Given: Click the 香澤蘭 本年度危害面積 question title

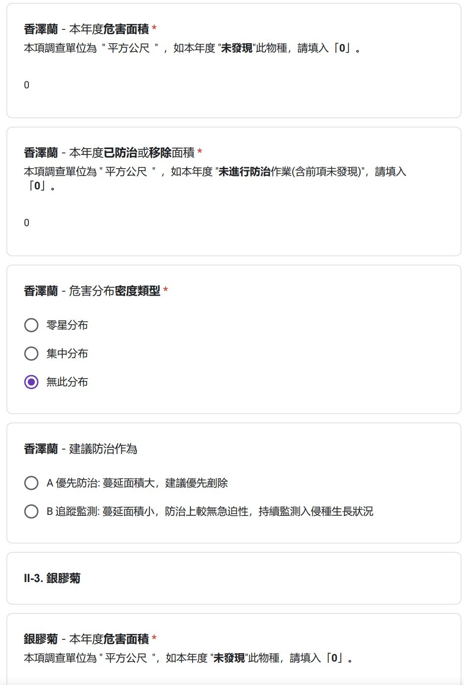Looking at the screenshot, I should tap(86, 29).
